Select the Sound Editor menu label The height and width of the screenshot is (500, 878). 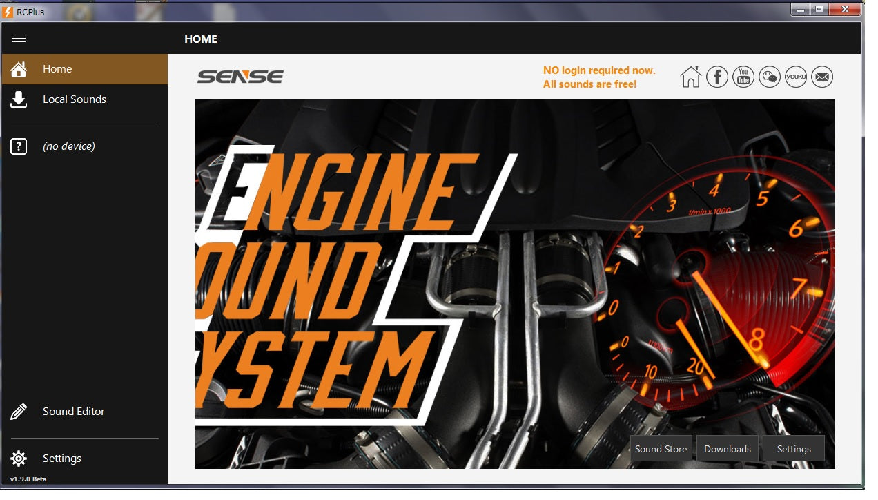[74, 412]
